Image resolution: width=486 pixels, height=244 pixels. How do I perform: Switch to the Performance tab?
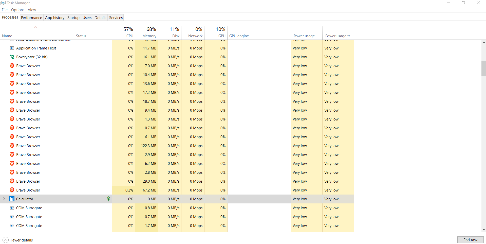(x=31, y=18)
